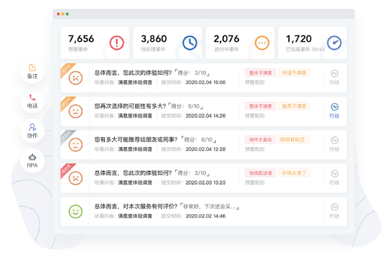Click 行动 on the 12:28 survey row
Viewport: 391px width, 261px height.
(334, 144)
